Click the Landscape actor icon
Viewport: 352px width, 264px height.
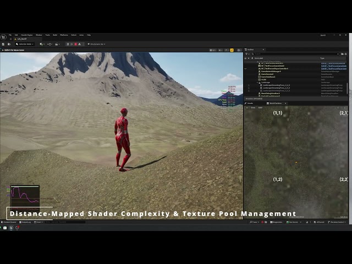click(260, 82)
